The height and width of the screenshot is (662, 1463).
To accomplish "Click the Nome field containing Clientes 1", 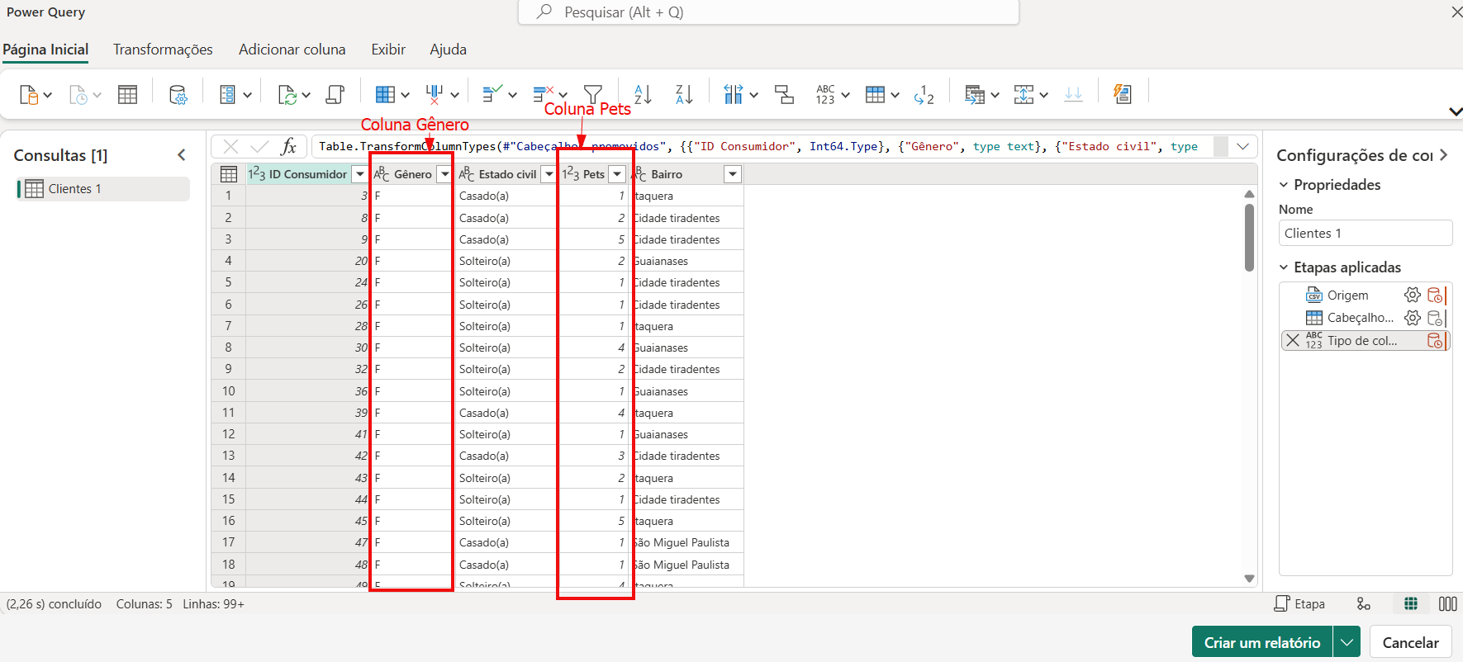I will coord(1366,233).
